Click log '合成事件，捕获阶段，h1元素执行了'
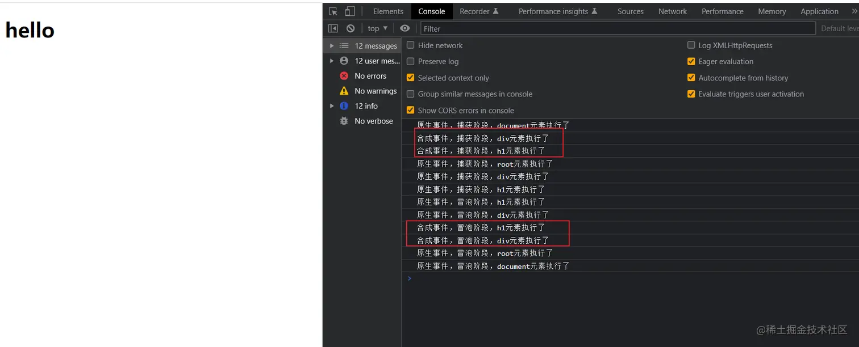859x347 pixels. pos(481,151)
